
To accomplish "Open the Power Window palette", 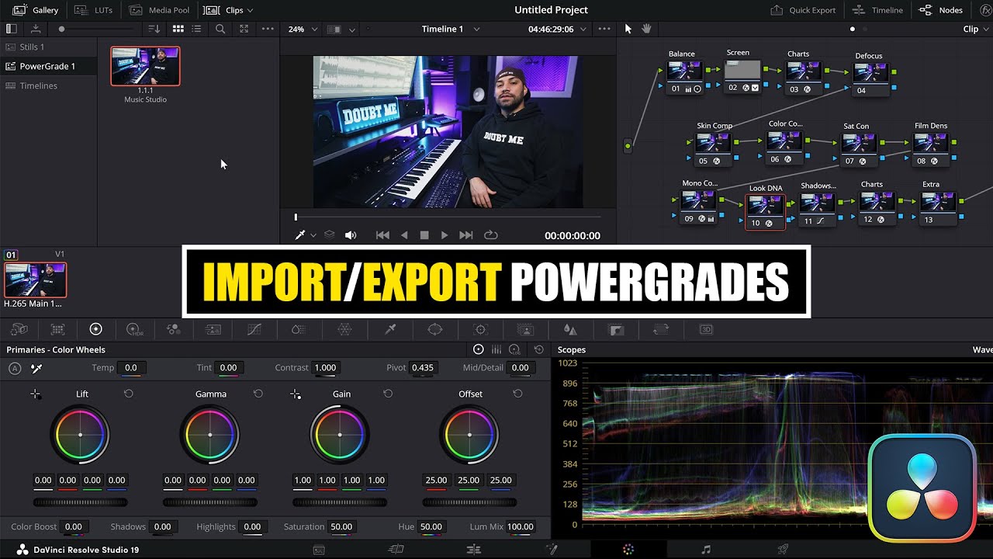I will point(435,330).
